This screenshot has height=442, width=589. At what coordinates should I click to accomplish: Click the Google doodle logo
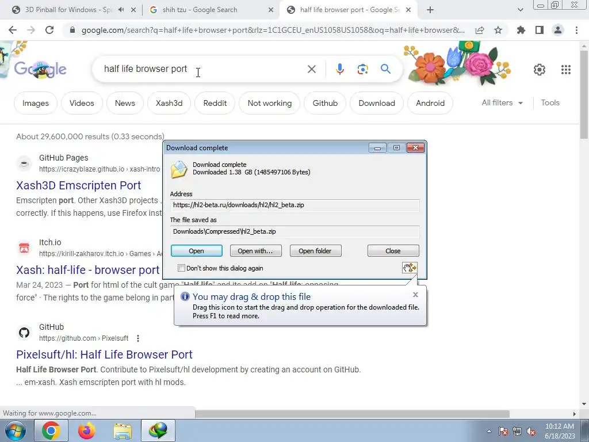tap(40, 69)
